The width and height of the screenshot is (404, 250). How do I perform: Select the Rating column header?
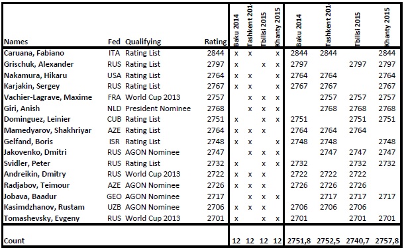coord(215,42)
